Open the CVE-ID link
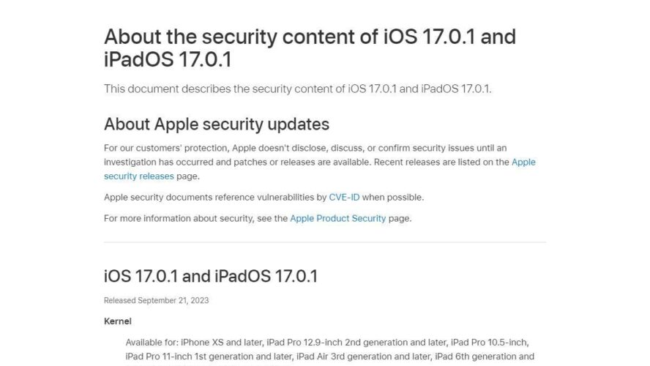Image resolution: width=650 pixels, height=366 pixels. point(344,198)
